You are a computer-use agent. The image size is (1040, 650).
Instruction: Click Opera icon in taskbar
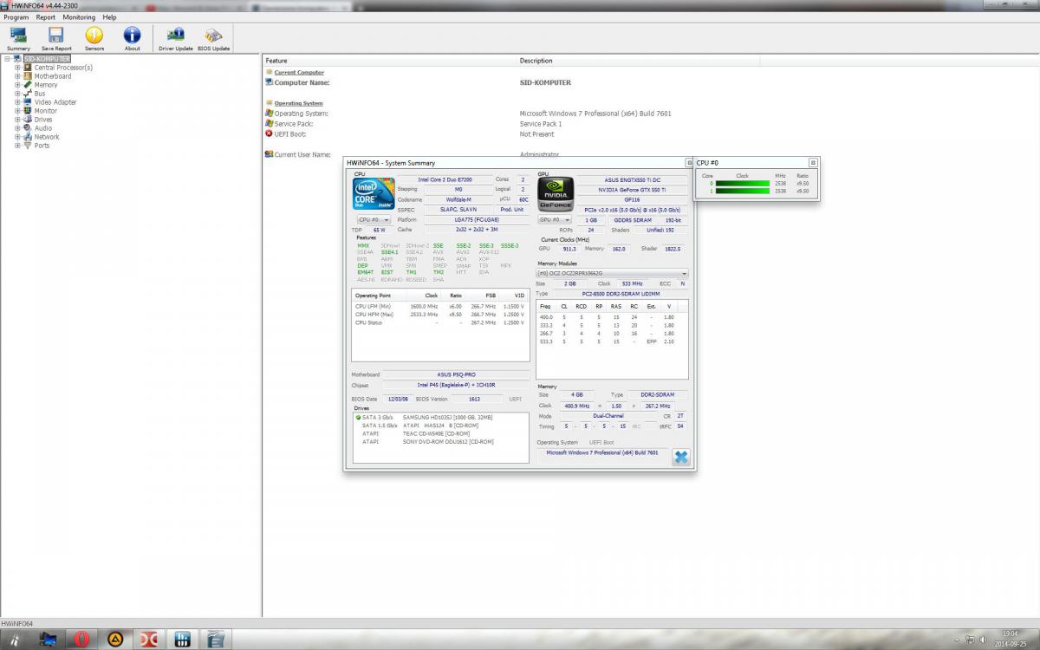pyautogui.click(x=81, y=639)
